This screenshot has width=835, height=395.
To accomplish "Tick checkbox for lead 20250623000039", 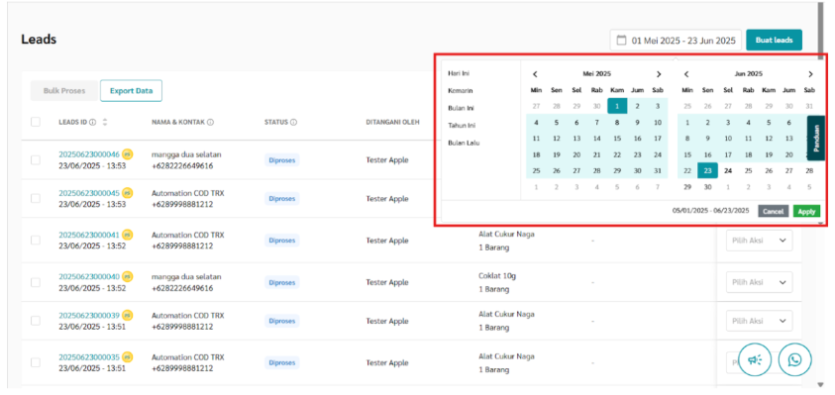I will pyautogui.click(x=36, y=321).
